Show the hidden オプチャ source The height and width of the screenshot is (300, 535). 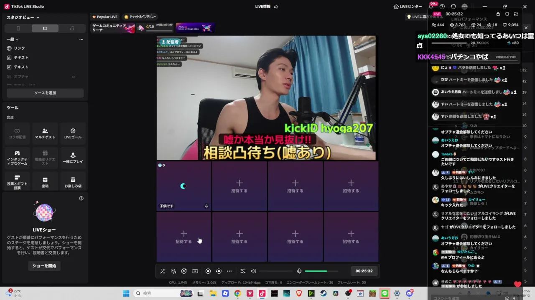pyautogui.click(x=74, y=77)
